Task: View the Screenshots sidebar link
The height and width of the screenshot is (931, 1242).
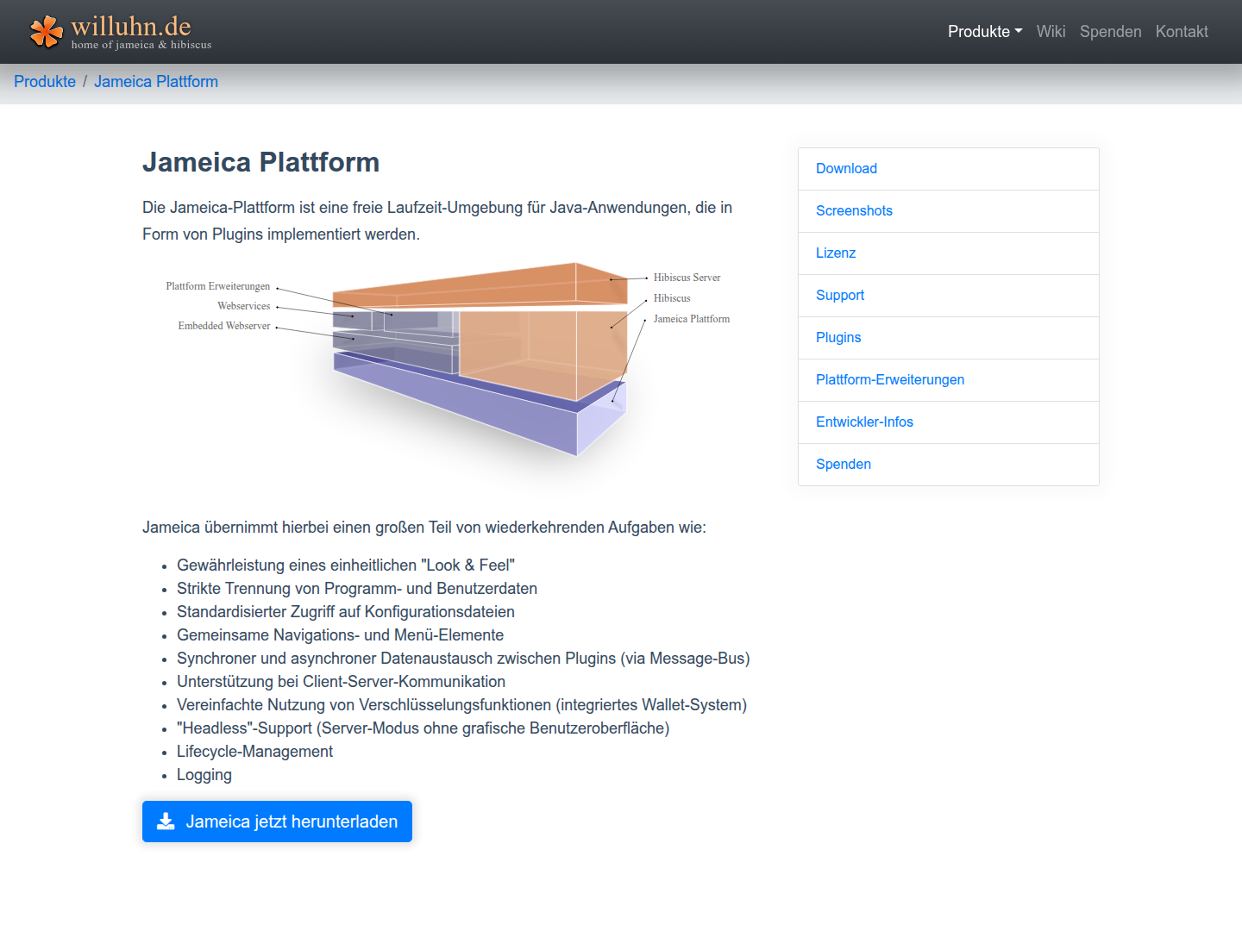Action: [x=949, y=211]
